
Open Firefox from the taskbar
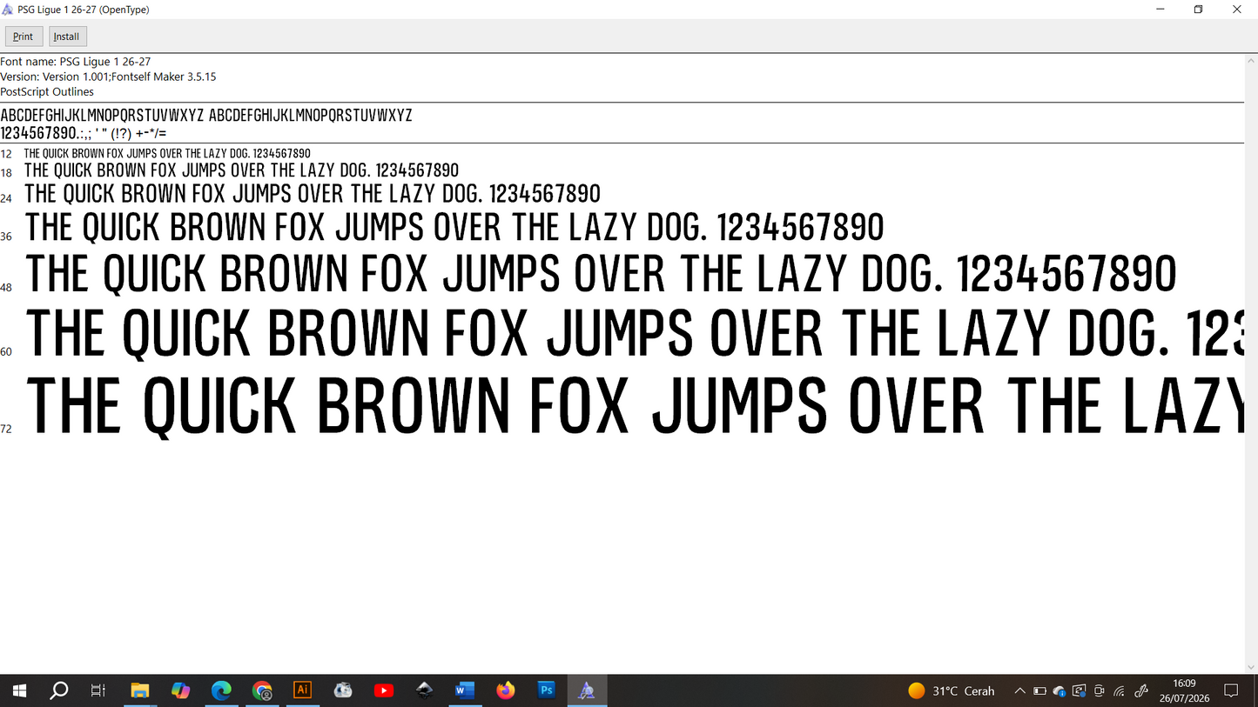(x=506, y=690)
